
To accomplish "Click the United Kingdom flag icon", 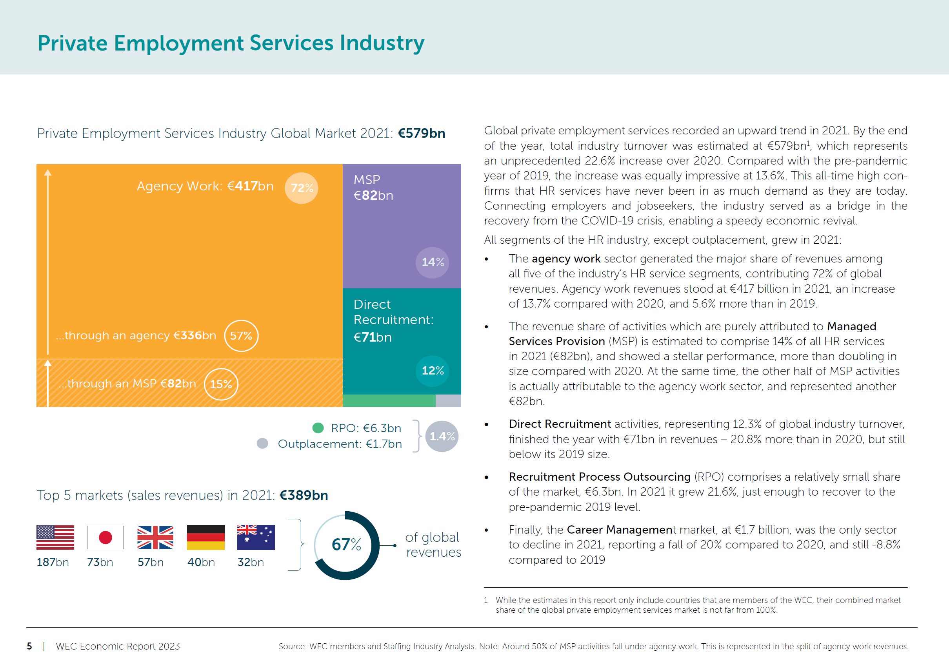I will click(155, 537).
